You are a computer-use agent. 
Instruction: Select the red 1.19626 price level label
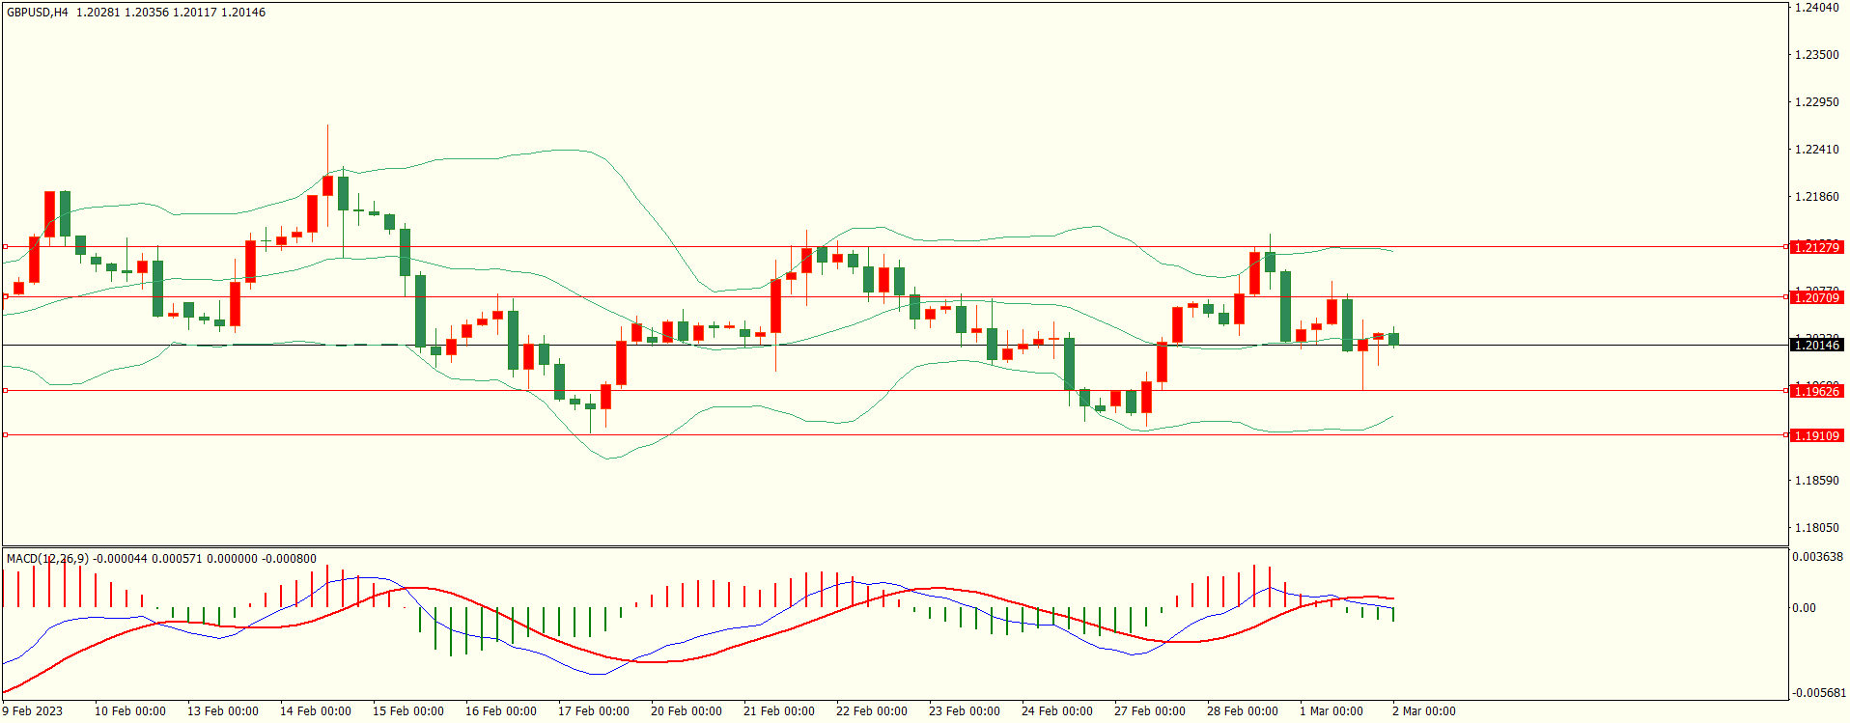[x=1816, y=391]
